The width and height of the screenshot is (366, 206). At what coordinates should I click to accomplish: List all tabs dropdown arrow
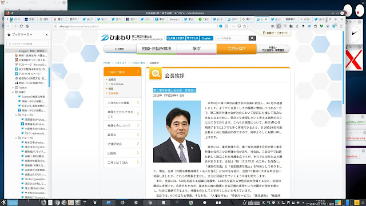pyautogui.click(x=341, y=19)
